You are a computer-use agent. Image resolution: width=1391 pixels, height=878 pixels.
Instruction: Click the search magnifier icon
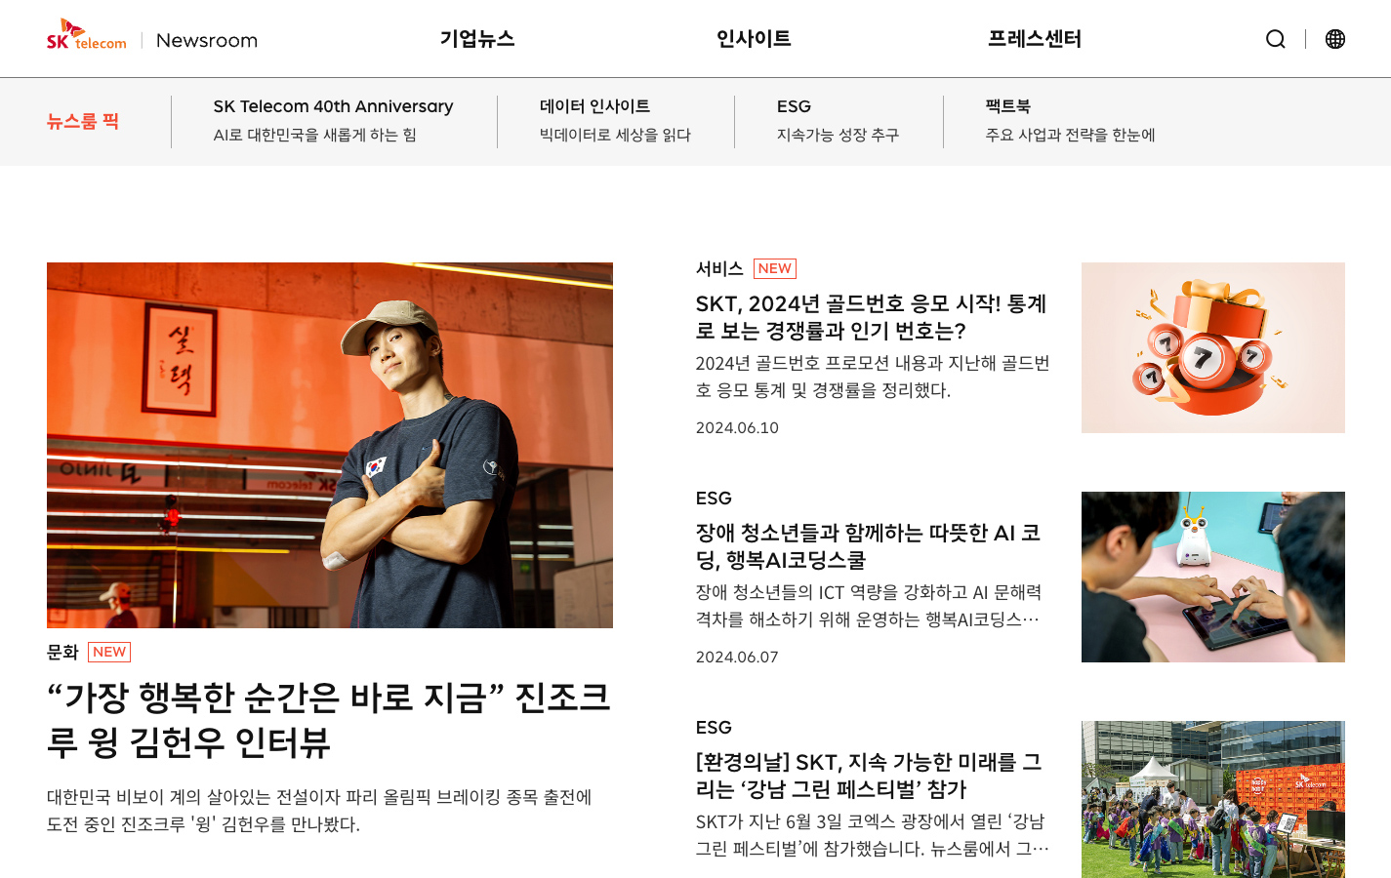(1275, 39)
